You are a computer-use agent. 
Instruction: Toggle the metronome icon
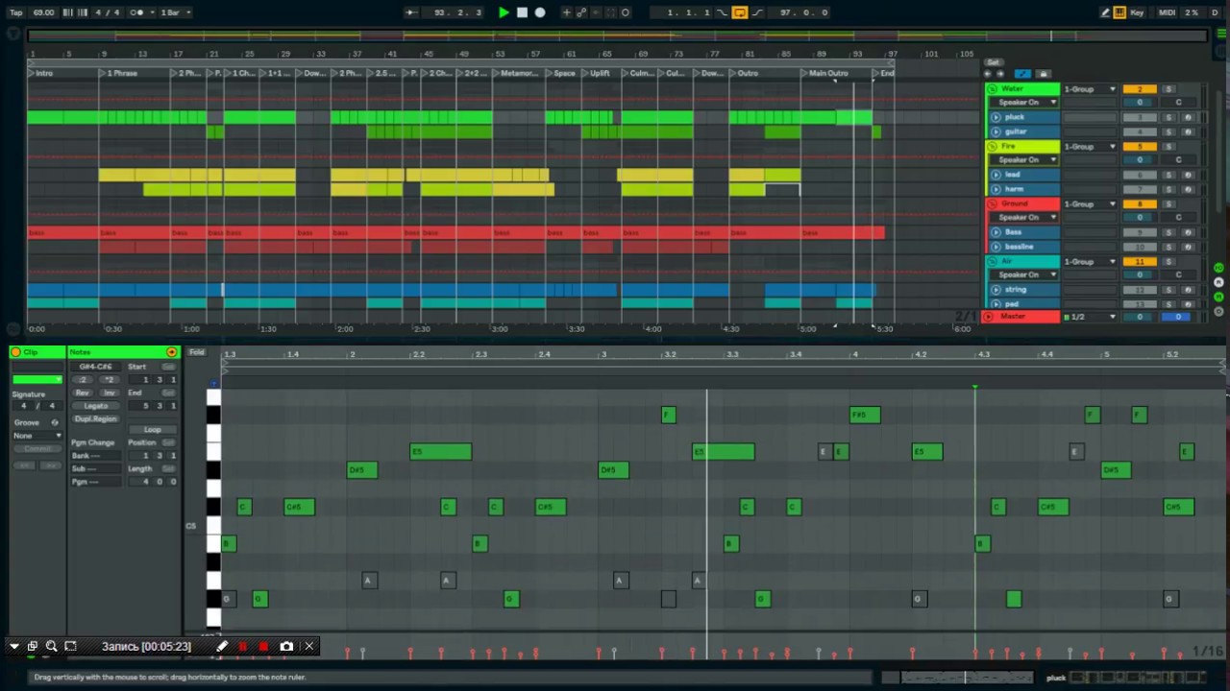pyautogui.click(x=136, y=12)
